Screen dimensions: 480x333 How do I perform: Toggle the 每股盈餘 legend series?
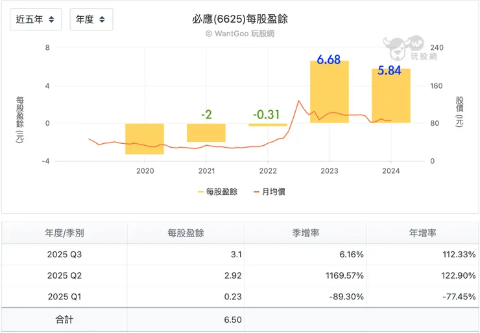tap(218, 192)
